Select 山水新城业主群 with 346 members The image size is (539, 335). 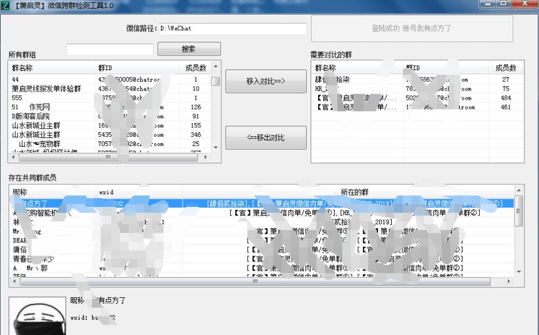tap(110, 134)
